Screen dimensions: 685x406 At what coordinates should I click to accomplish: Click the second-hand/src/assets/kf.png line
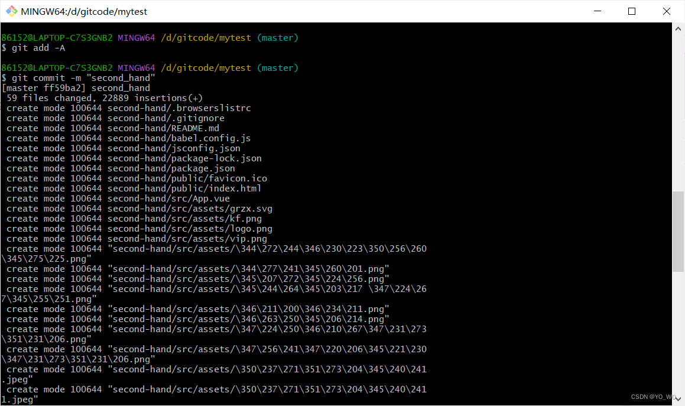134,219
